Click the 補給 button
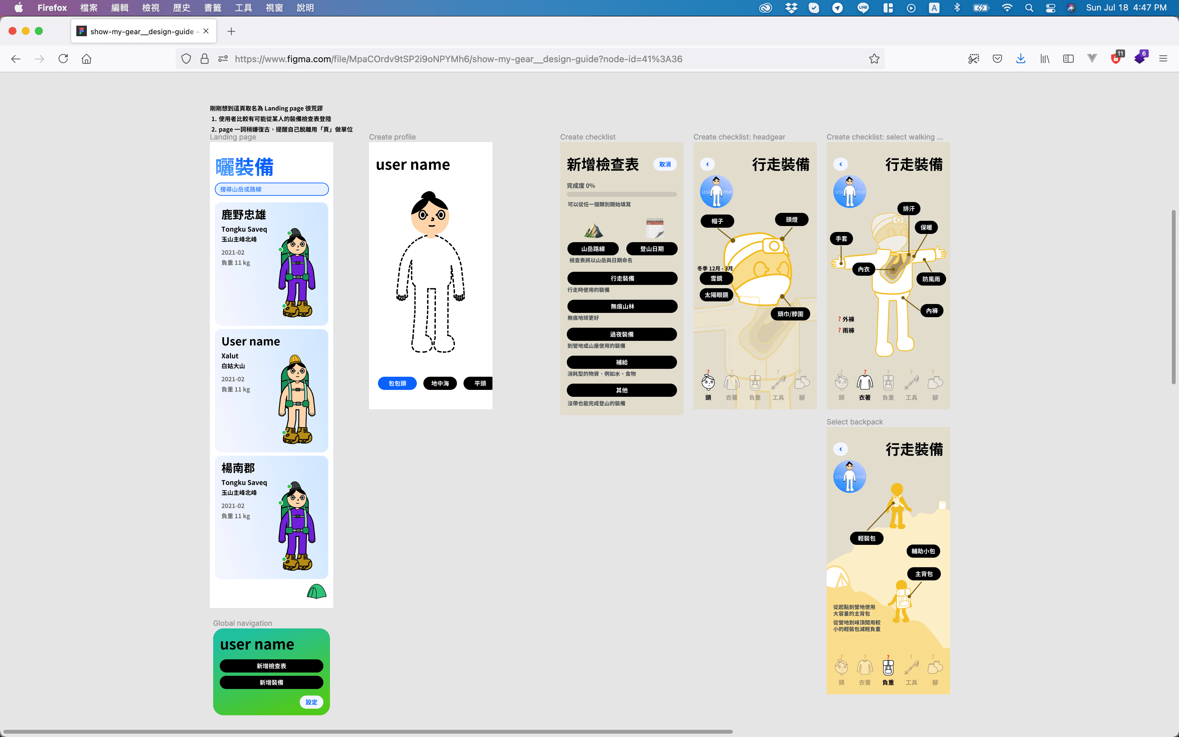Viewport: 1179px width, 737px height. 622,362
